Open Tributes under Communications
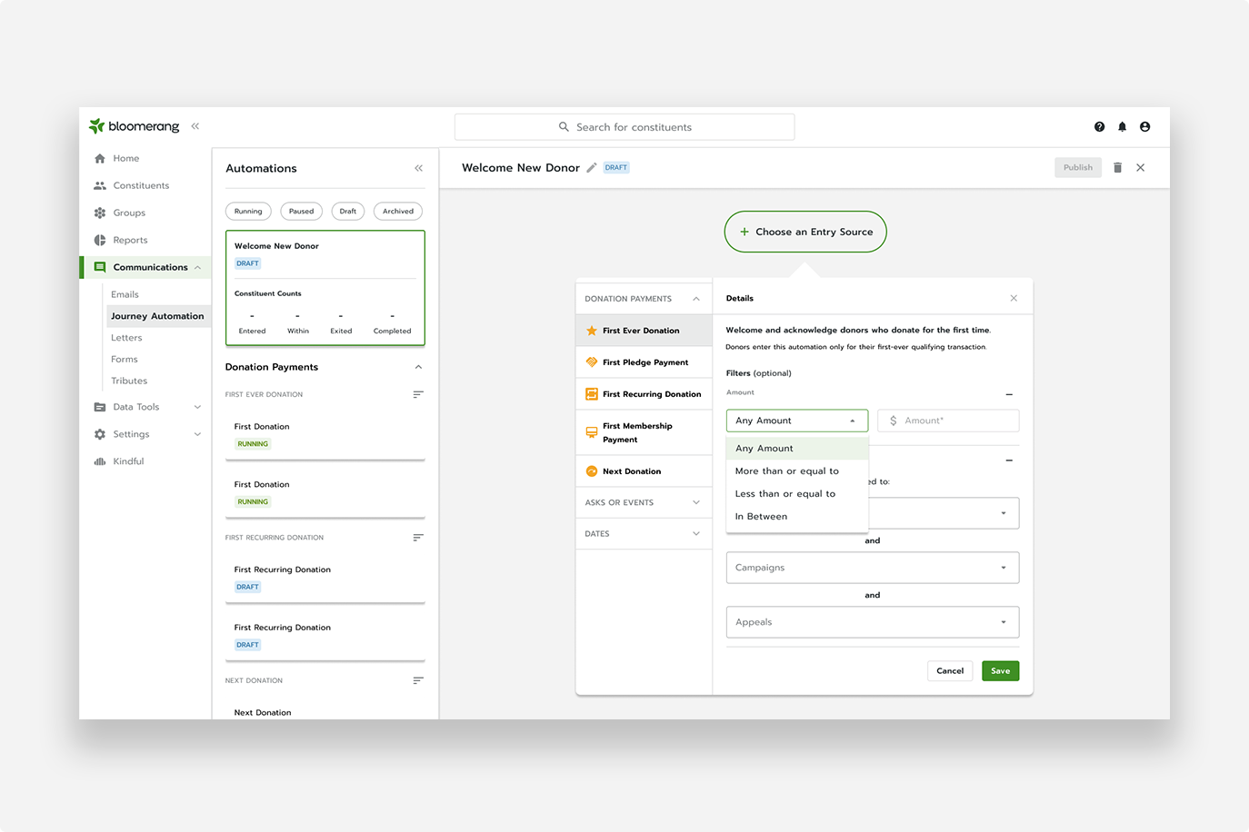The width and height of the screenshot is (1249, 832). point(129,381)
